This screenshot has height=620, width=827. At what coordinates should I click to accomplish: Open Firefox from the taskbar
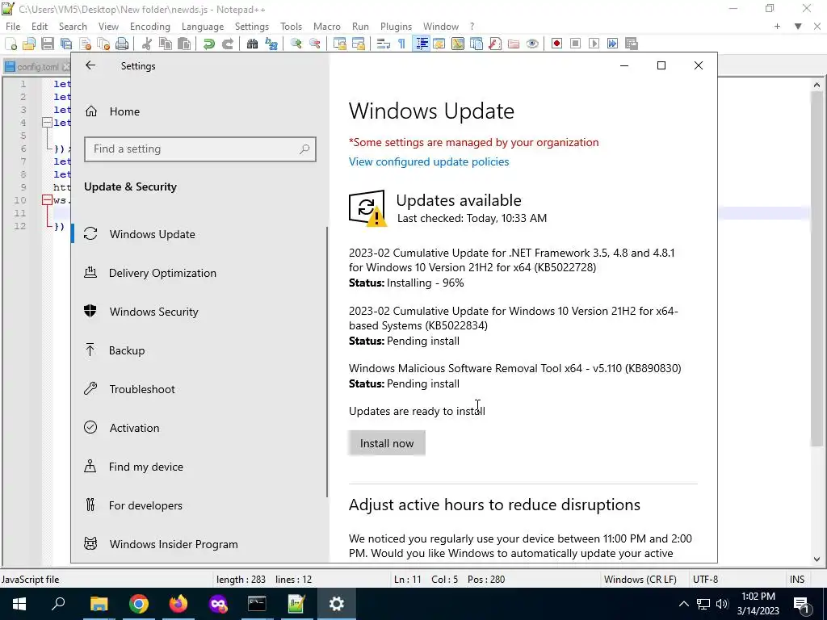178,604
